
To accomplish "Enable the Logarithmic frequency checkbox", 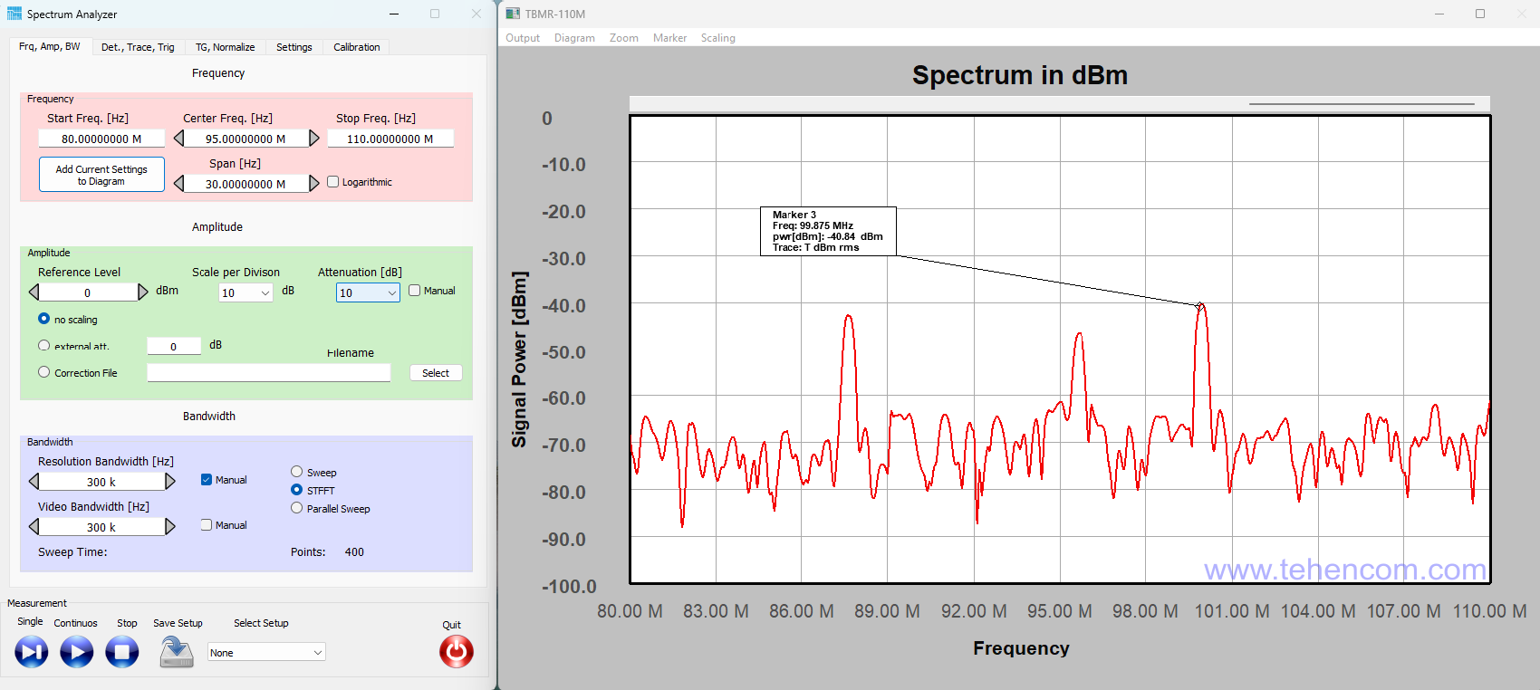I will (333, 182).
